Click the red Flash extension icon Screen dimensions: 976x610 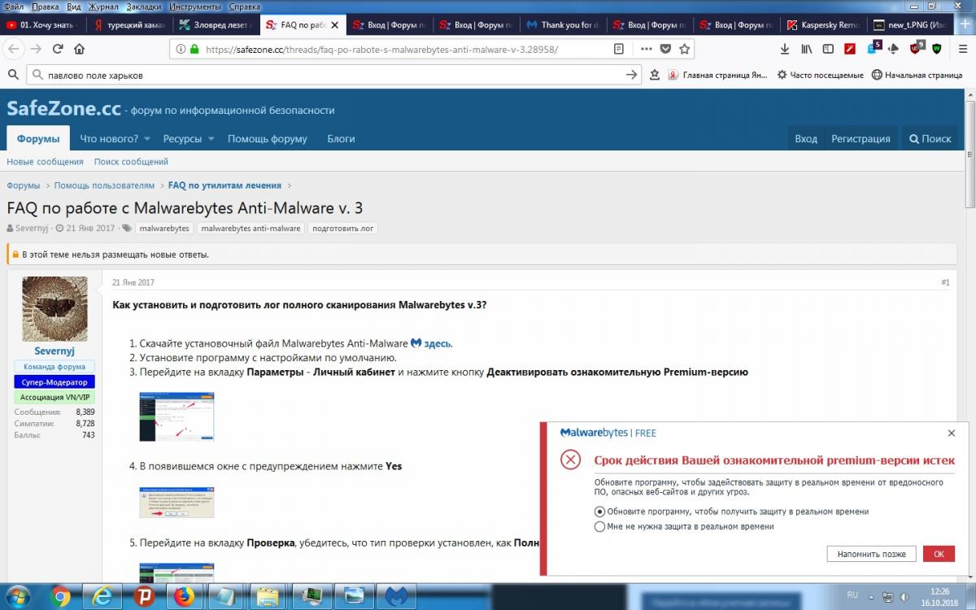click(850, 49)
